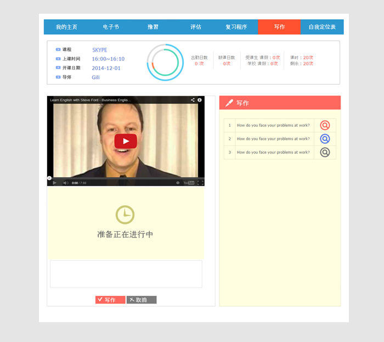Open the 我的主页 tab
The height and width of the screenshot is (342, 384).
coord(66,27)
